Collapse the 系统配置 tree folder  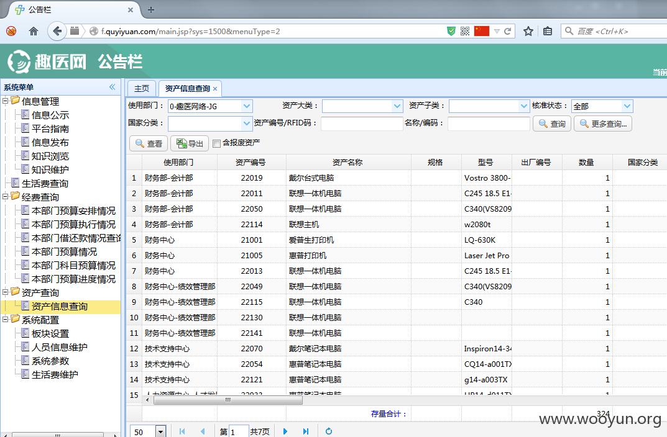click(5, 319)
